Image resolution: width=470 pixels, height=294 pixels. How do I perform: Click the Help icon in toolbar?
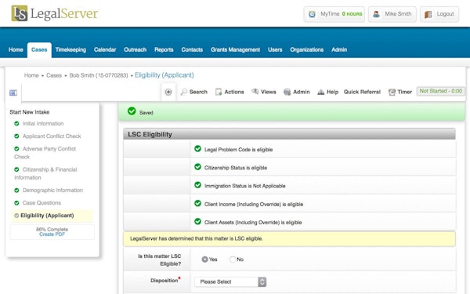tap(320, 92)
